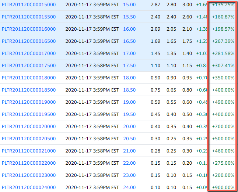
Task: Select the 20.00 strike price link
Action: click(129, 126)
